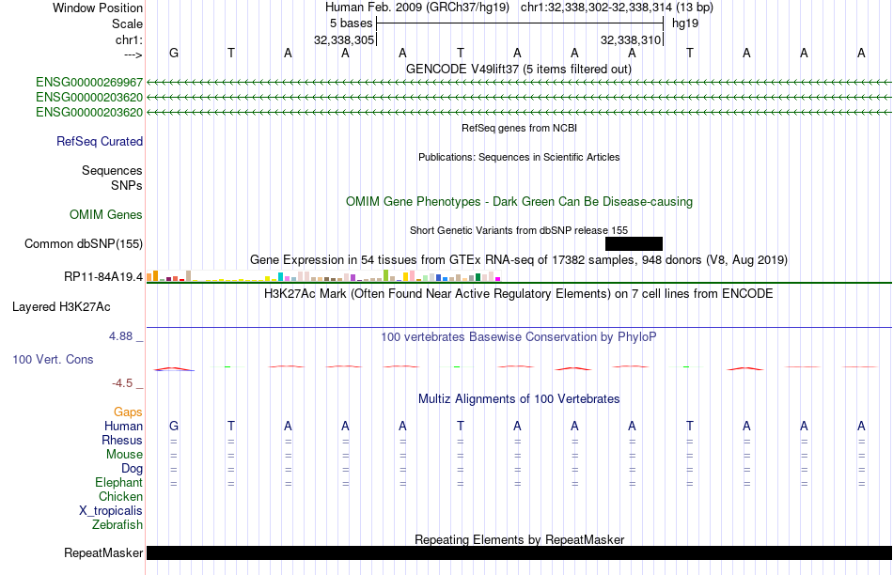The width and height of the screenshot is (893, 575).
Task: Click the ---> base direction arrow label
Action: click(x=133, y=54)
